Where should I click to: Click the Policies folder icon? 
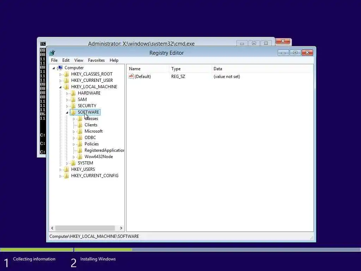click(x=80, y=144)
